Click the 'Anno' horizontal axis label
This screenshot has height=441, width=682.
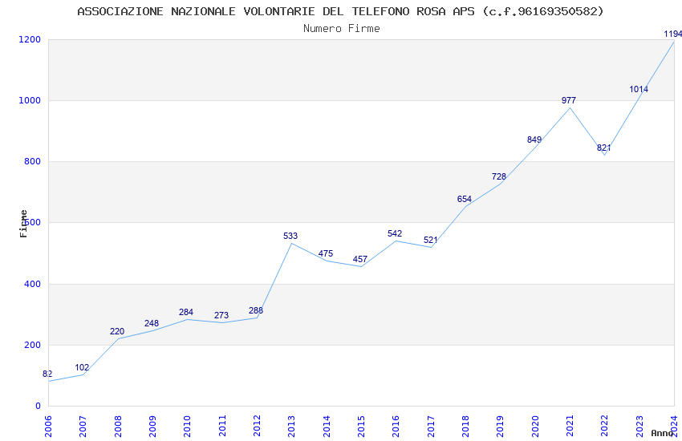[662, 433]
